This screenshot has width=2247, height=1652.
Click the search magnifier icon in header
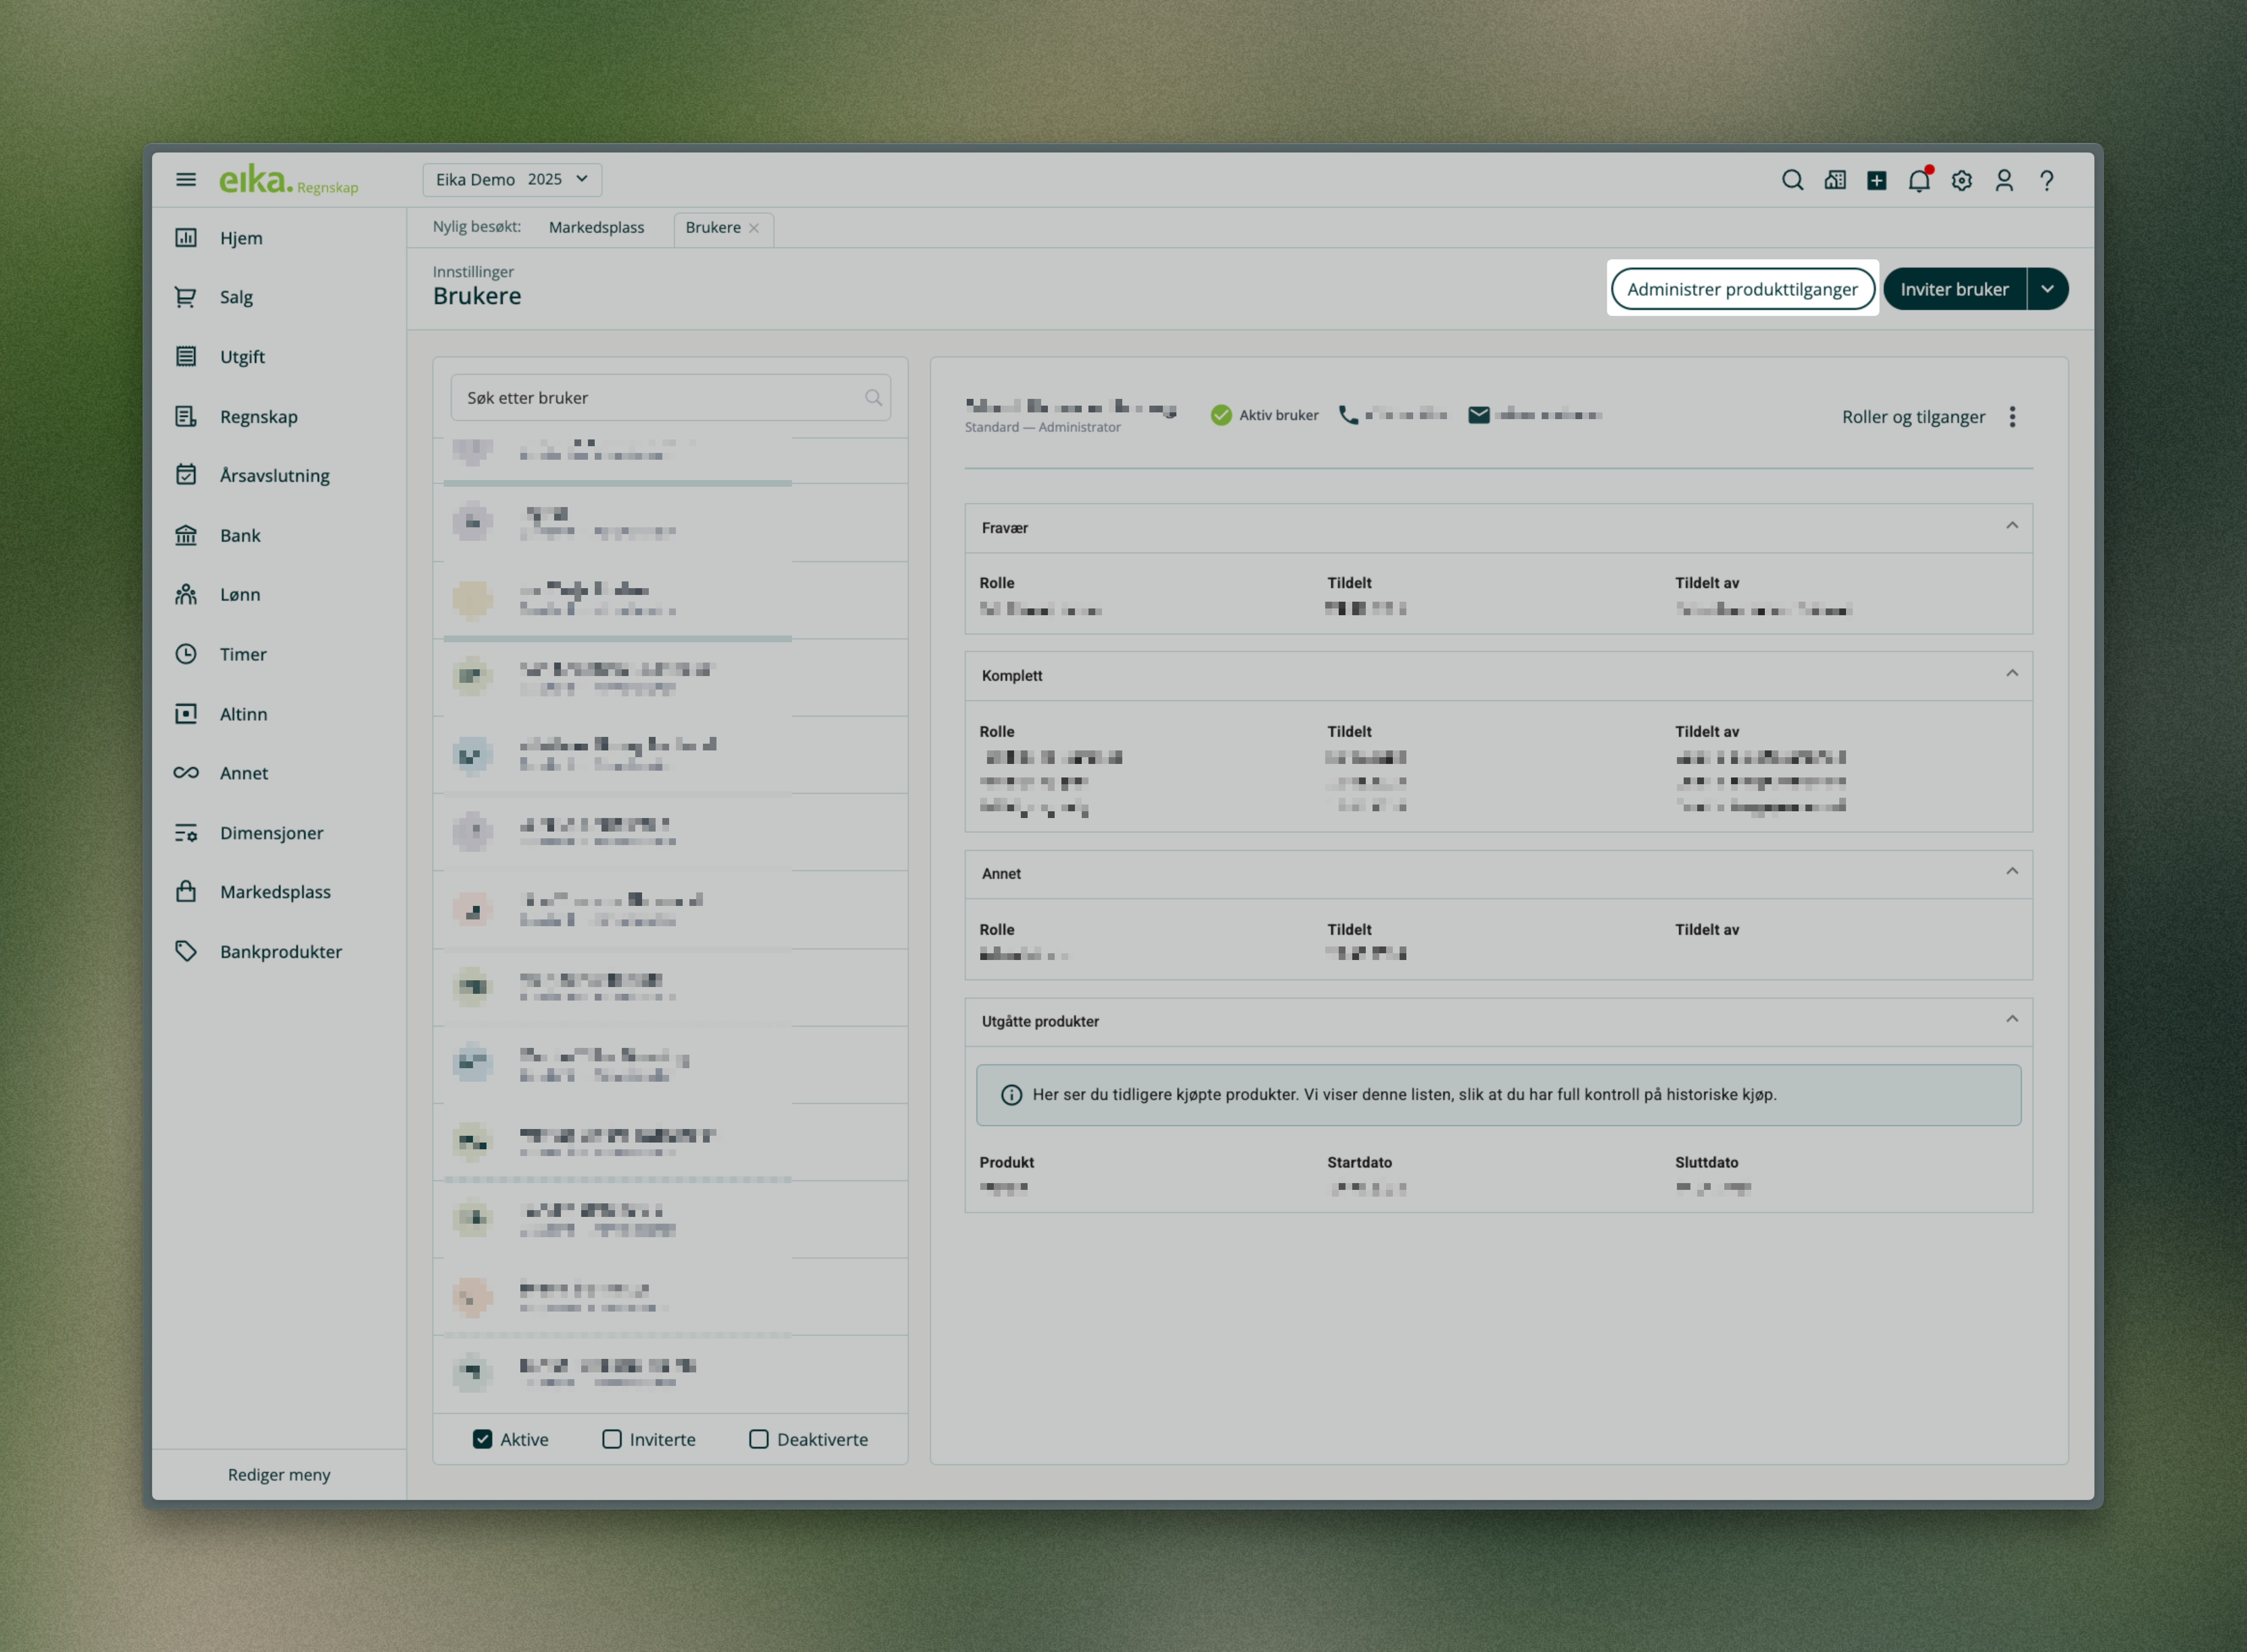tap(1792, 180)
